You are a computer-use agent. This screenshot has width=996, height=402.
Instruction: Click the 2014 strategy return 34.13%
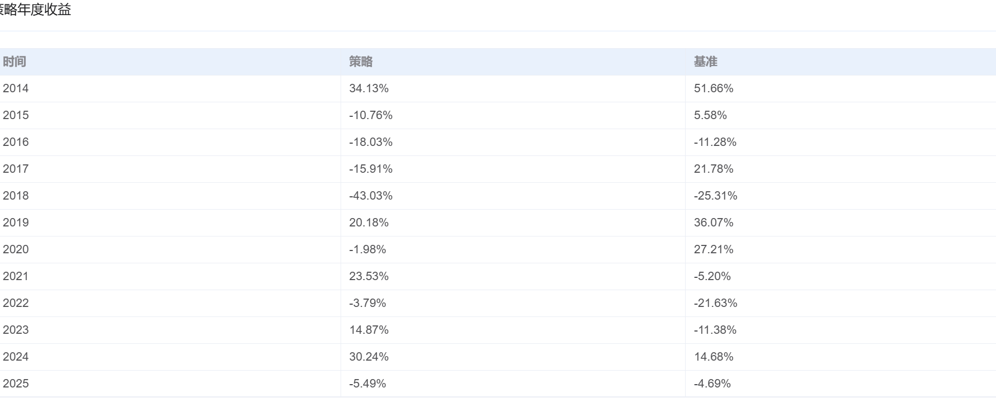click(369, 88)
